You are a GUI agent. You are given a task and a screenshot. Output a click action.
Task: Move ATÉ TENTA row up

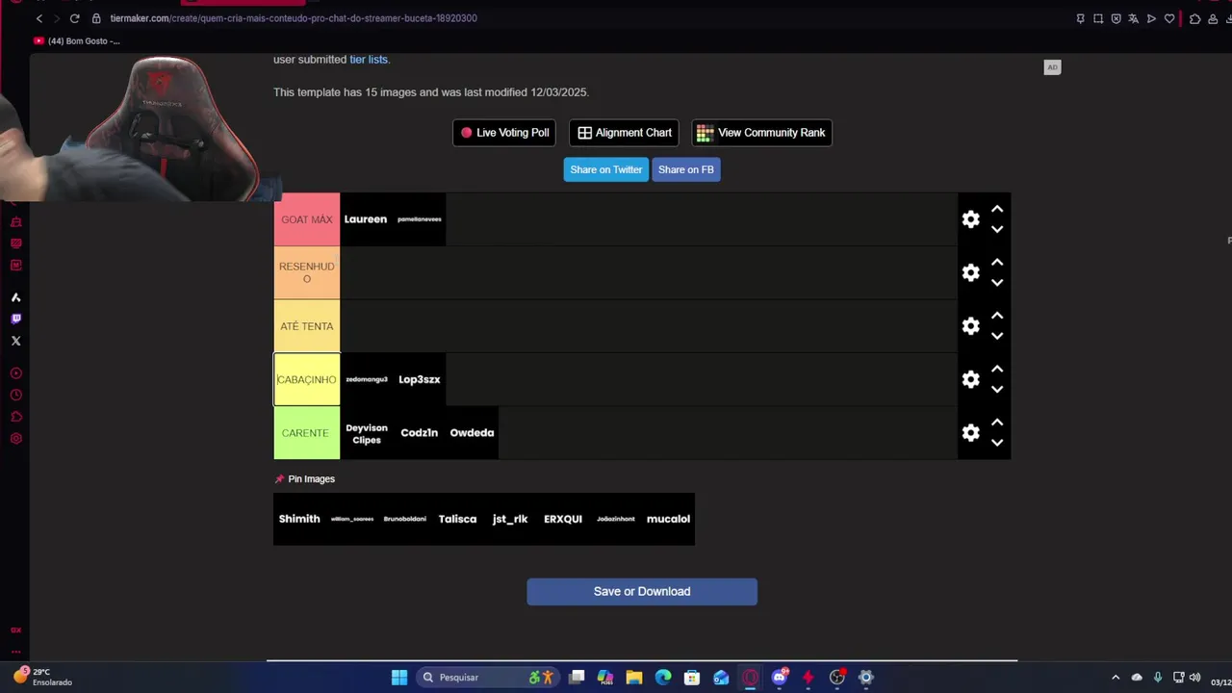coord(997,316)
